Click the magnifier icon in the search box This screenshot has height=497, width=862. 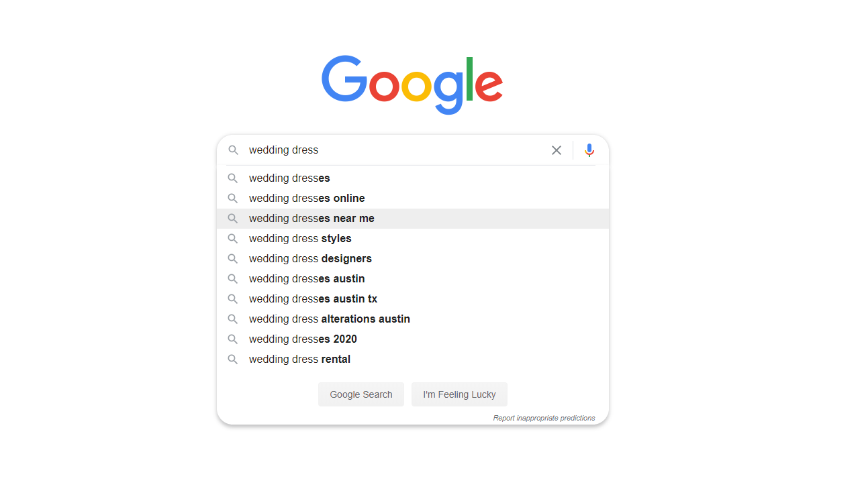pos(233,150)
